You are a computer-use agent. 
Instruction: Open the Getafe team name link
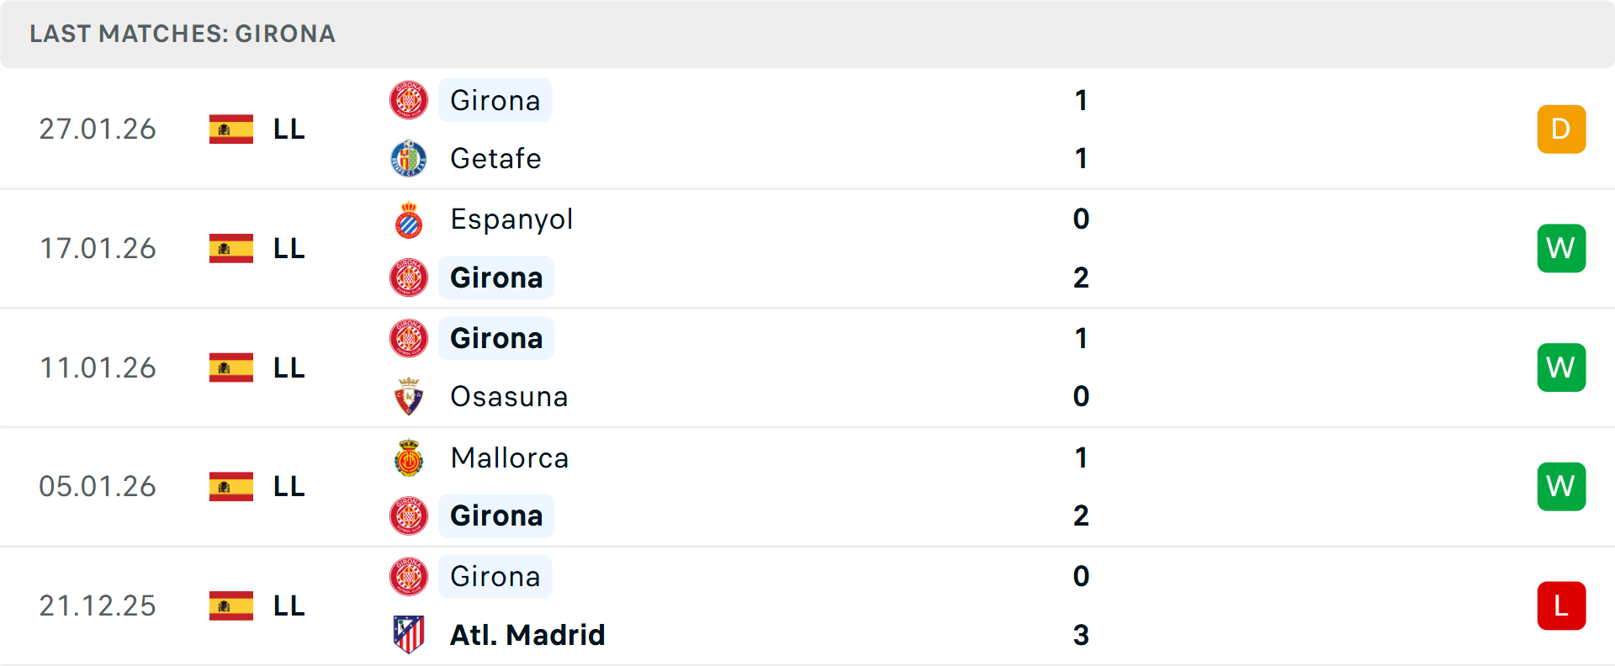495,158
